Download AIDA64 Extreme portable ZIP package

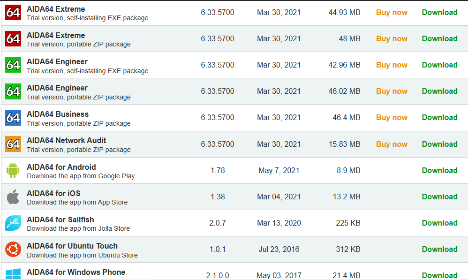[x=439, y=39]
